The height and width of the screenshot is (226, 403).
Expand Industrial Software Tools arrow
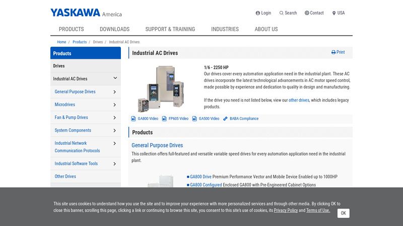coord(115,164)
